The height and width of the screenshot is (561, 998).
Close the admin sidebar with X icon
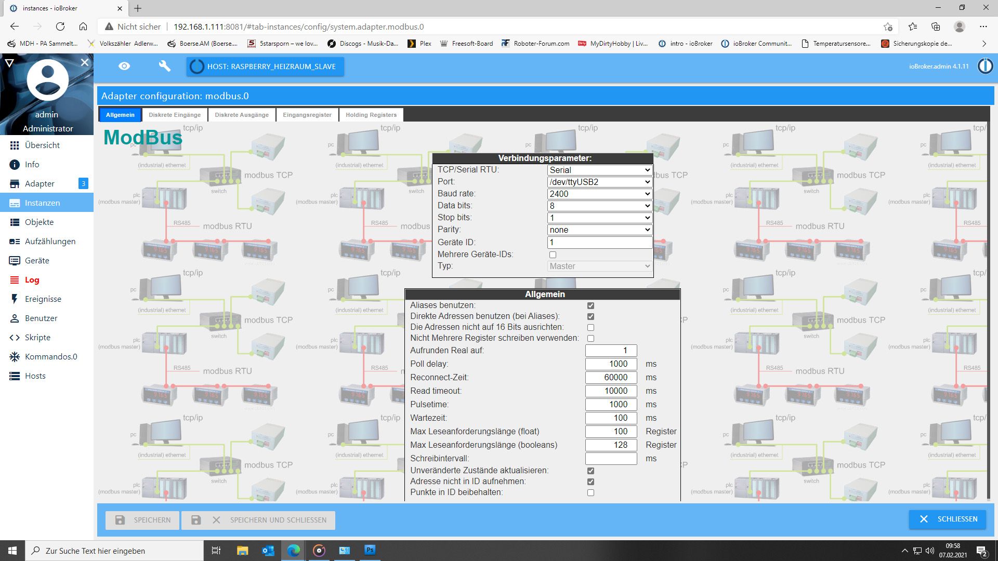tap(85, 62)
